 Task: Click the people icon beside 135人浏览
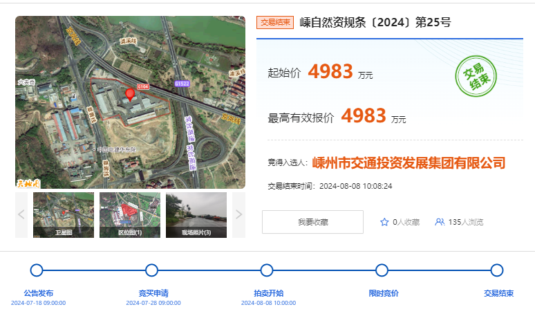click(440, 222)
